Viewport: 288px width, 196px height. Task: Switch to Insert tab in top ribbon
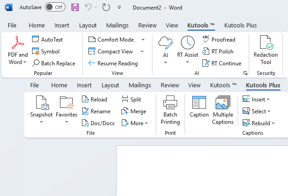(62, 25)
